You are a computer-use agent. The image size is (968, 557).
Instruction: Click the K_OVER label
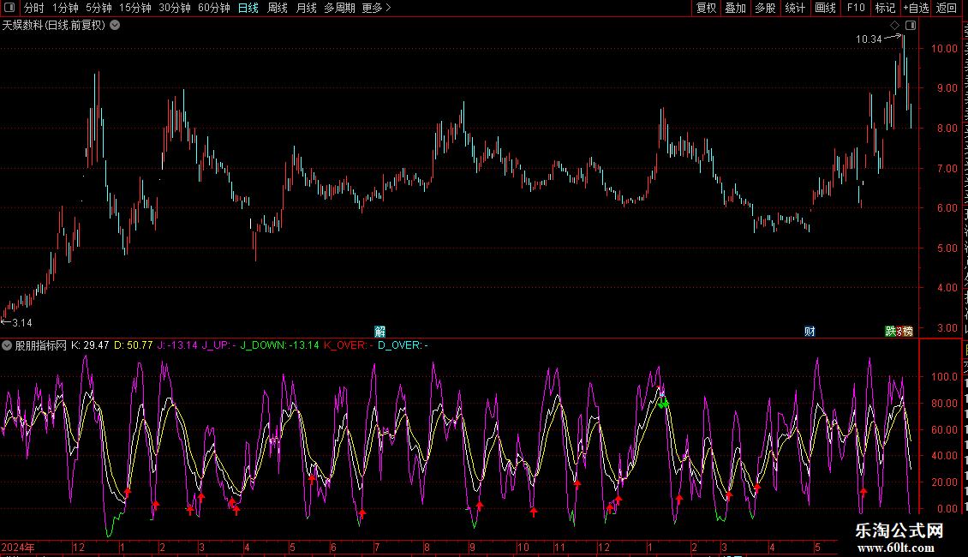[349, 345]
